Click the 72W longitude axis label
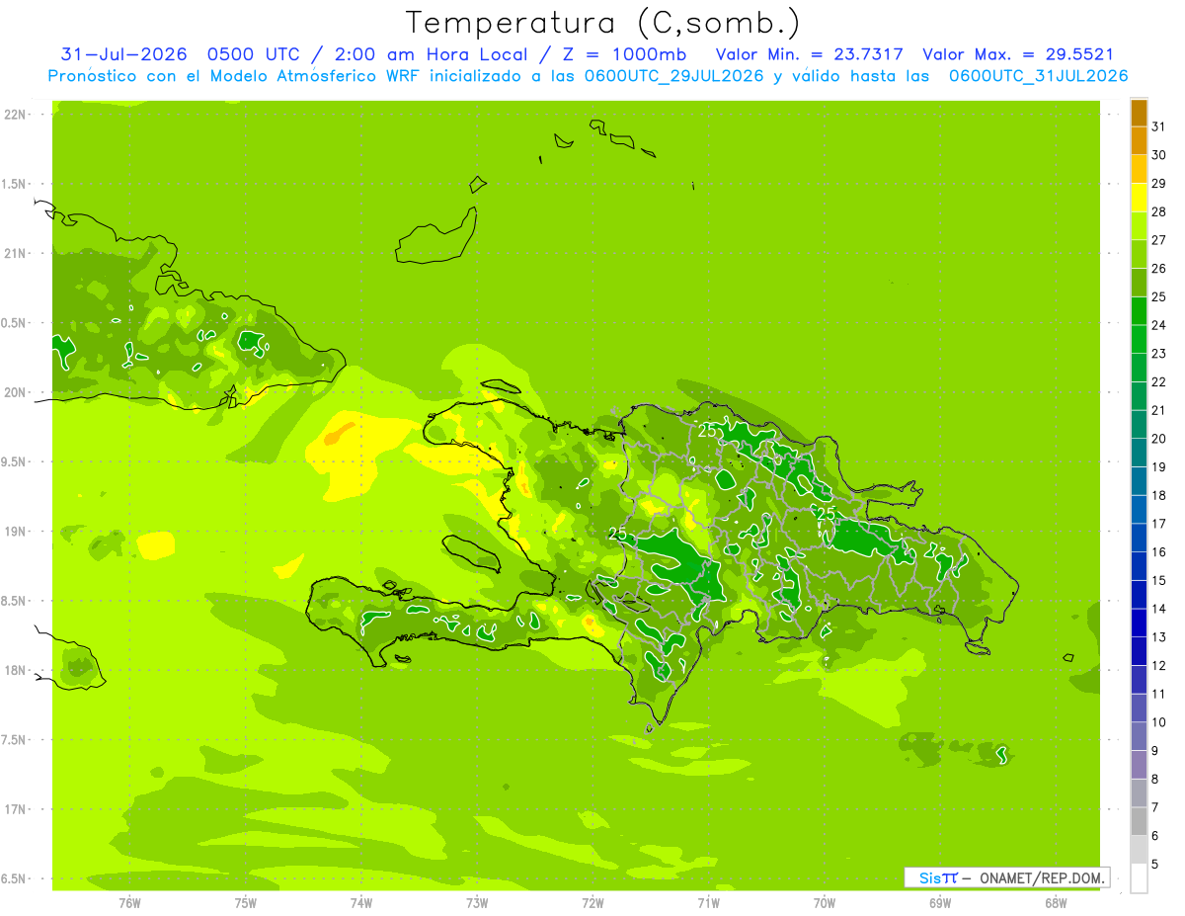Image resolution: width=1185 pixels, height=916 pixels. 592,902
